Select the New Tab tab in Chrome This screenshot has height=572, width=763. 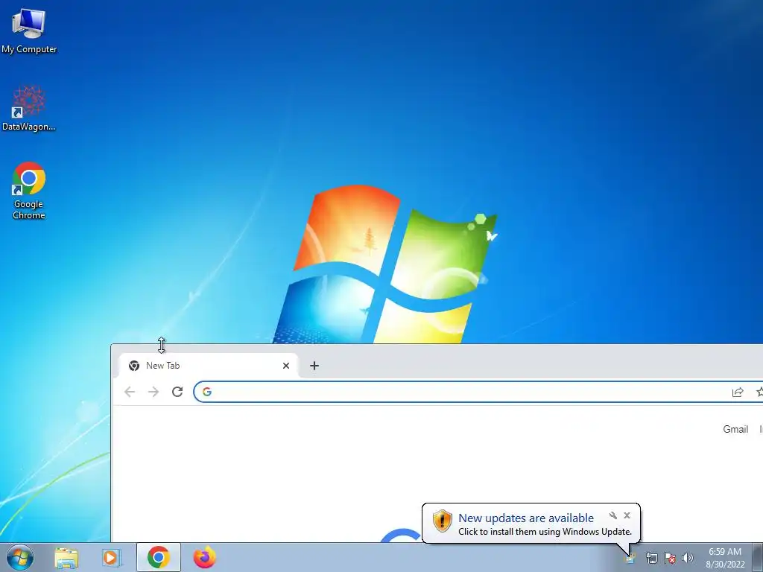coord(209,365)
